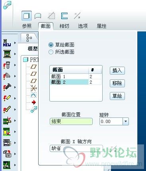Click the 草绘 button

pyautogui.click(x=117, y=96)
